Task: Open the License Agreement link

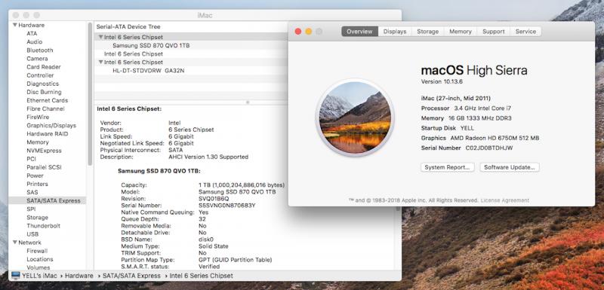Action: [x=504, y=200]
